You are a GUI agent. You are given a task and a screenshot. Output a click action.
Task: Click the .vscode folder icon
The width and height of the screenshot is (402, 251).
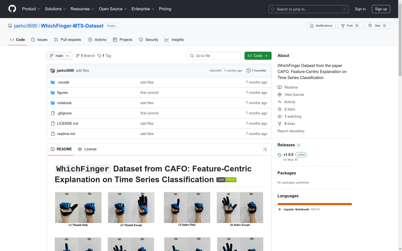click(53, 82)
